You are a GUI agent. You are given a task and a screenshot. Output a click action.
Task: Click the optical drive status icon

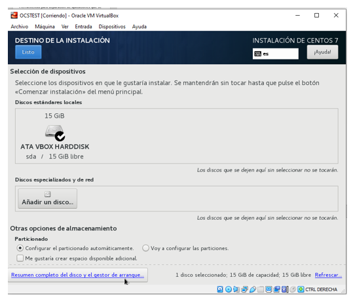point(229,289)
